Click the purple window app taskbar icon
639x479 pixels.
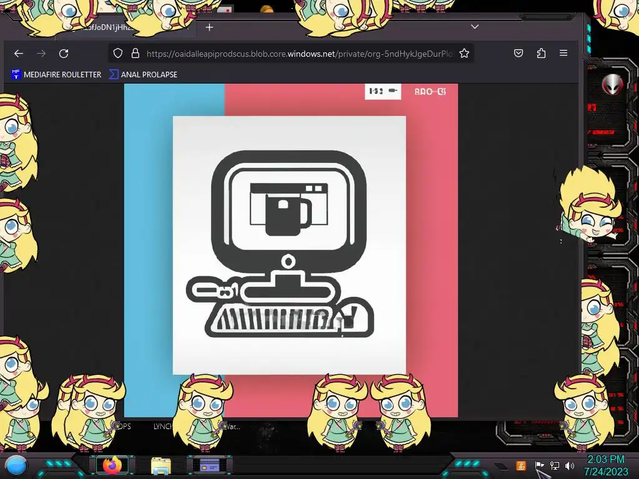coord(210,465)
